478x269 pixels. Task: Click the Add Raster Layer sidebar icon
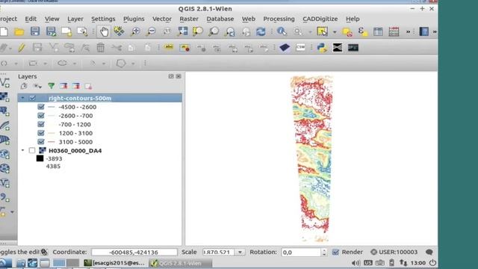tap(4, 97)
